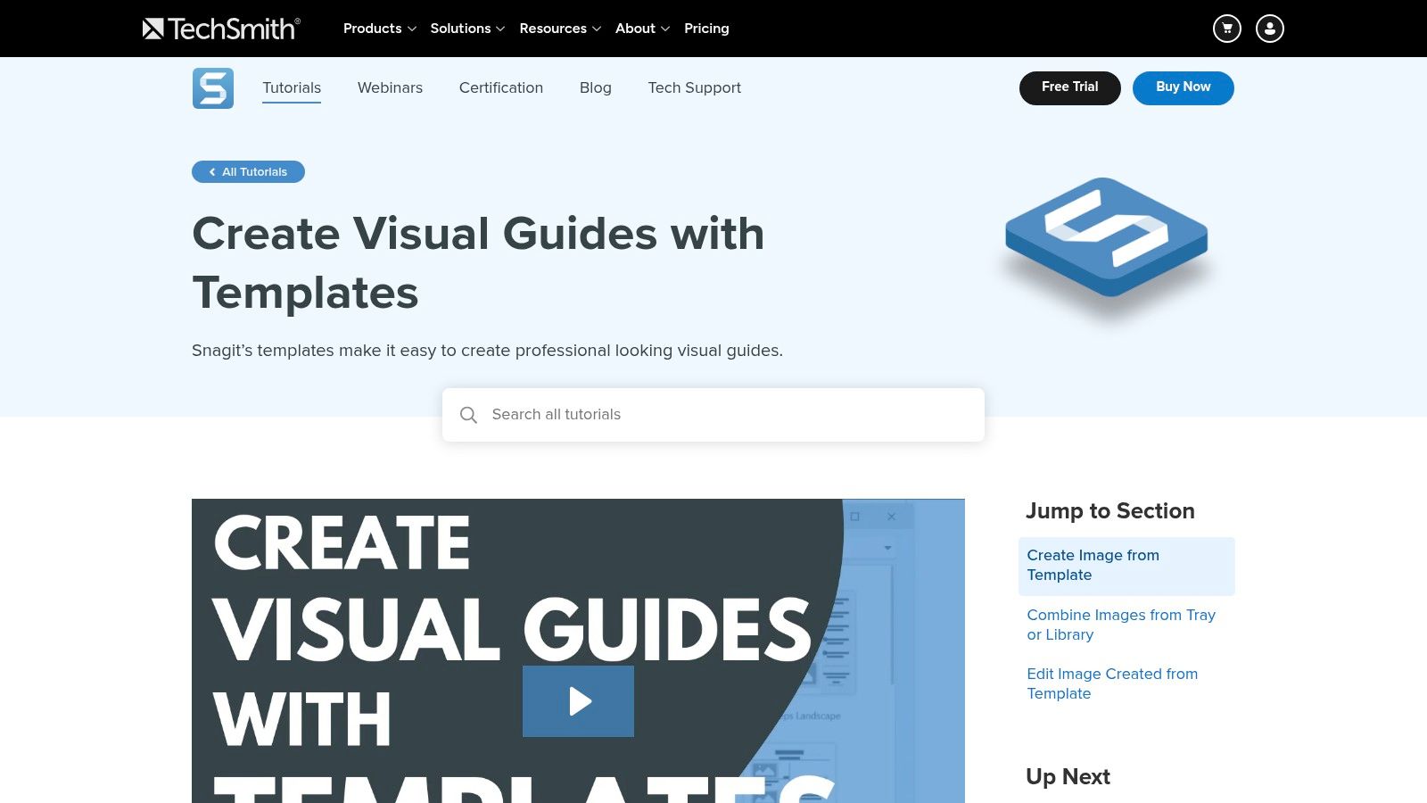Click the Buy Now button
Image resolution: width=1427 pixels, height=803 pixels.
click(1184, 87)
